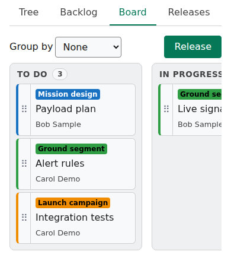
Task: Grab the drag handle on Payload plan card
Action: point(24,109)
